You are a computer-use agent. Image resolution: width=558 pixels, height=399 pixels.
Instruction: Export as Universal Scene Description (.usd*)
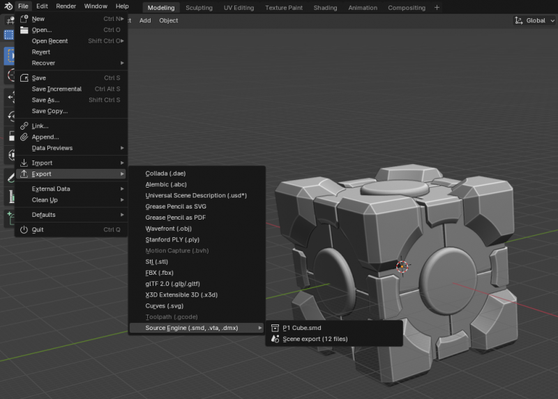[x=197, y=196]
